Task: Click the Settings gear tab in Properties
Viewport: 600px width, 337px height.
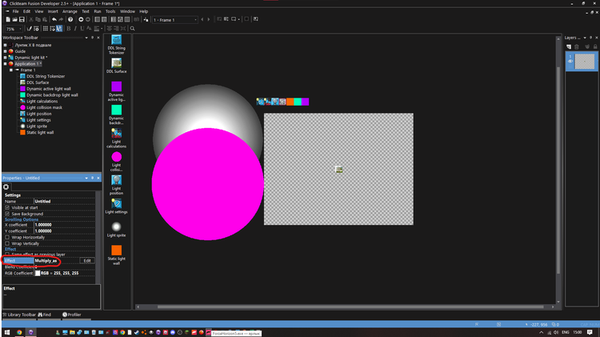Action: [x=6, y=187]
